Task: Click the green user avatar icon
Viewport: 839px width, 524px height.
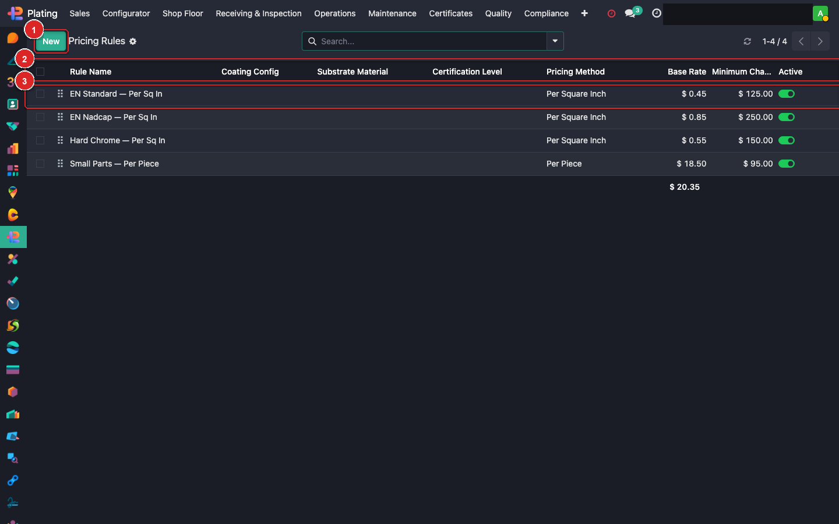Action: (820, 13)
